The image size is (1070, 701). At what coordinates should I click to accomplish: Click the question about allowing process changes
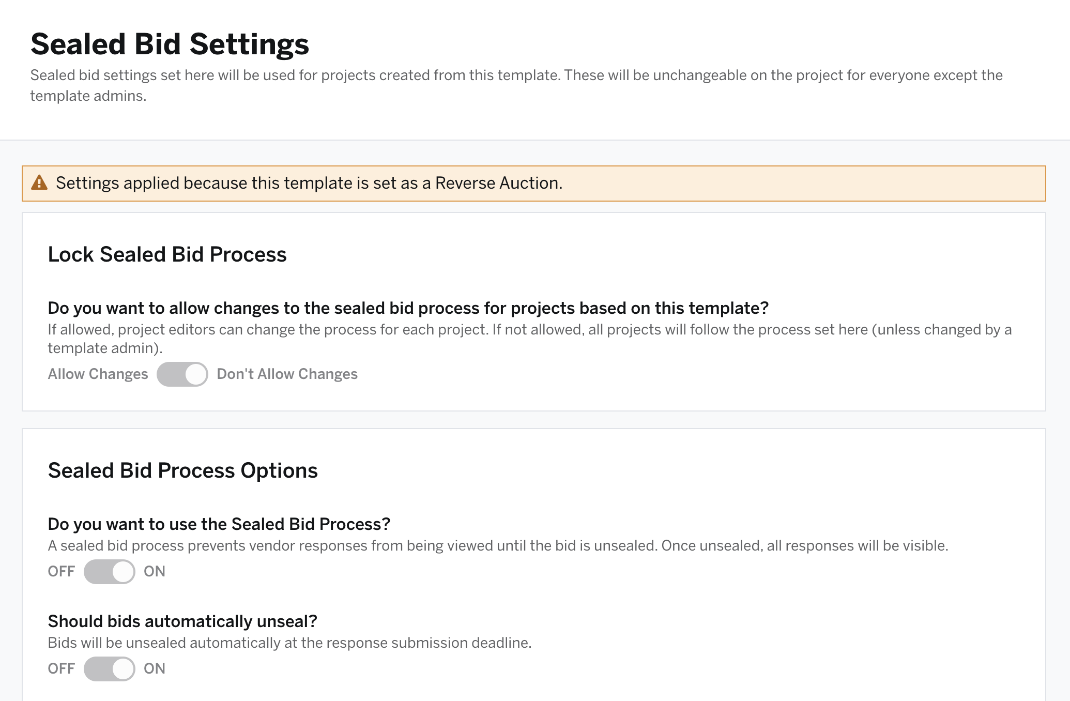[x=408, y=308]
